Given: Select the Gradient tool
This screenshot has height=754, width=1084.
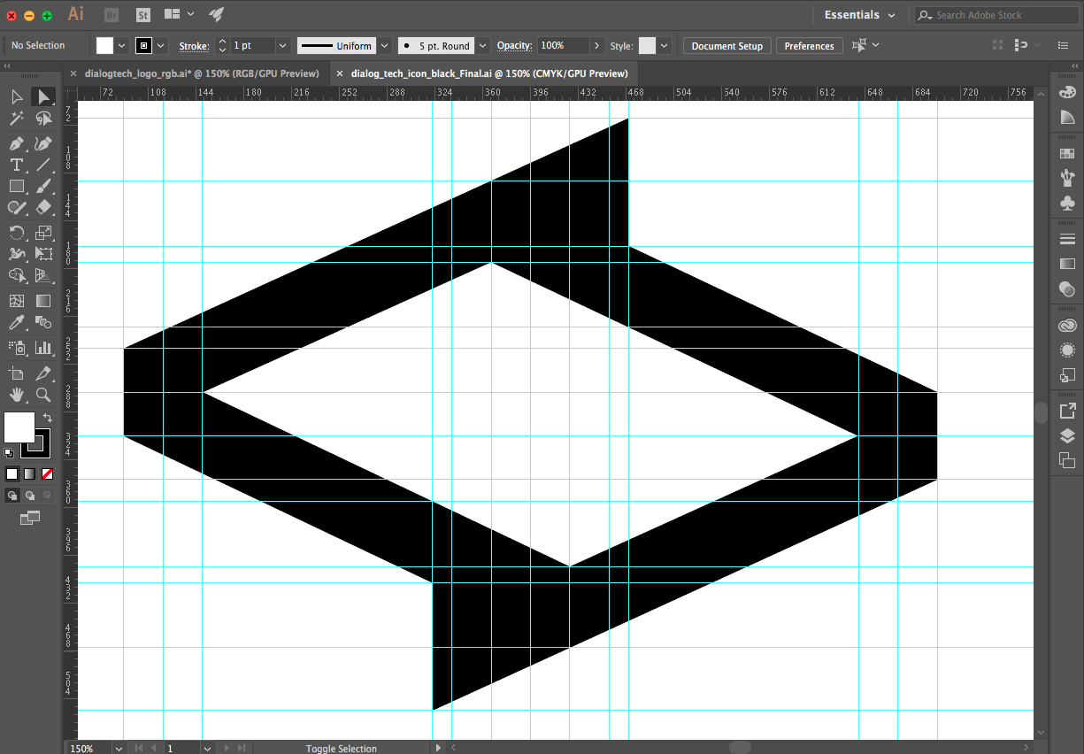Looking at the screenshot, I should (42, 301).
